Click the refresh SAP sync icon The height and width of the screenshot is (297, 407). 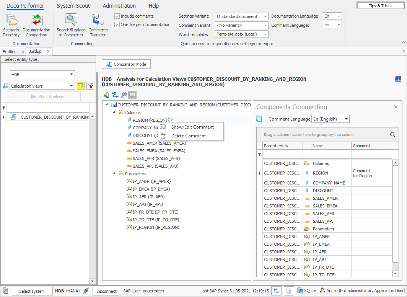click(x=276, y=291)
